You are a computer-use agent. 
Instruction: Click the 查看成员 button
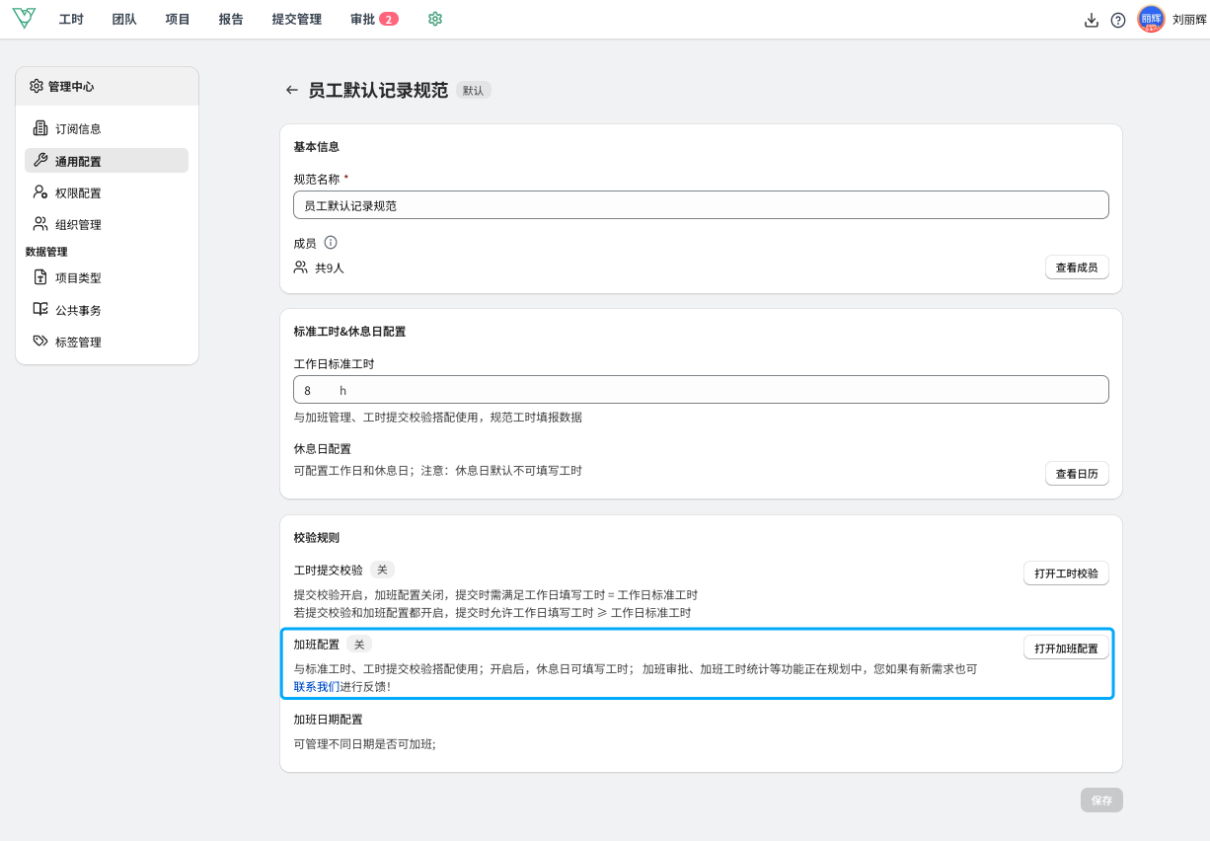click(1076, 268)
